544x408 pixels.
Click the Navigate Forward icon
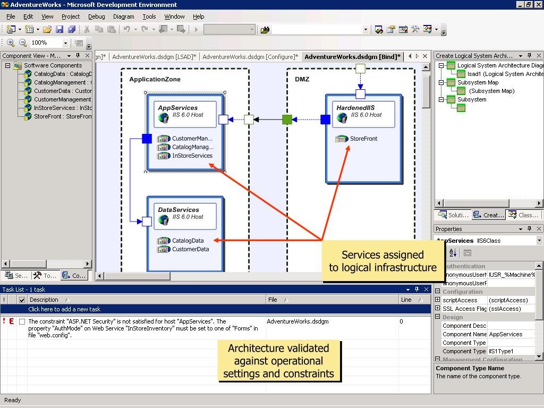tap(181, 30)
